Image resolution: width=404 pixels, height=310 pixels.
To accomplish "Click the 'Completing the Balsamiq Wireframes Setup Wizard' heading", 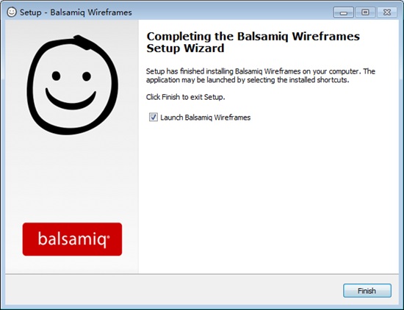I will coord(253,43).
